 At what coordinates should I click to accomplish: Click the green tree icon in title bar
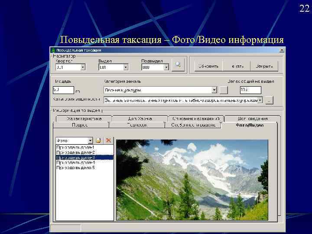[53, 50]
